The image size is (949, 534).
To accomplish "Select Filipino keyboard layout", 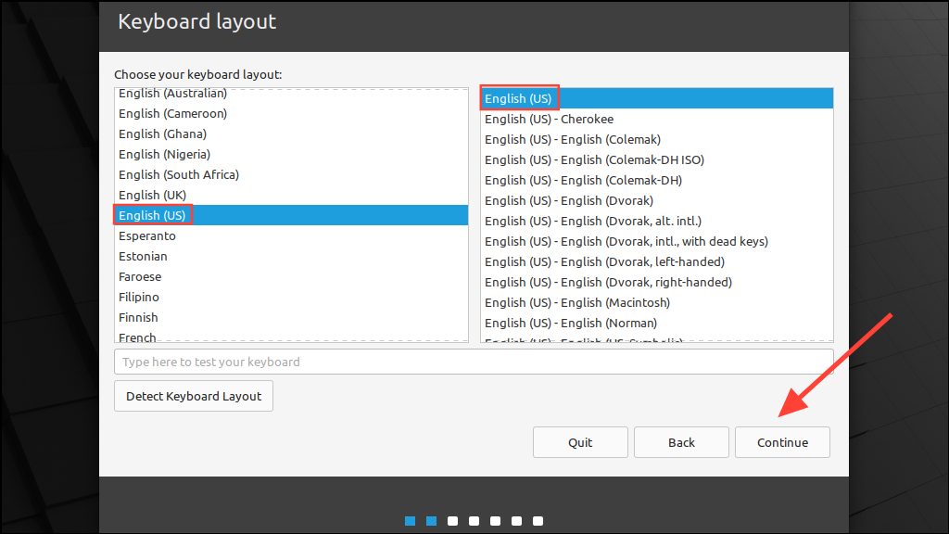I will point(139,297).
